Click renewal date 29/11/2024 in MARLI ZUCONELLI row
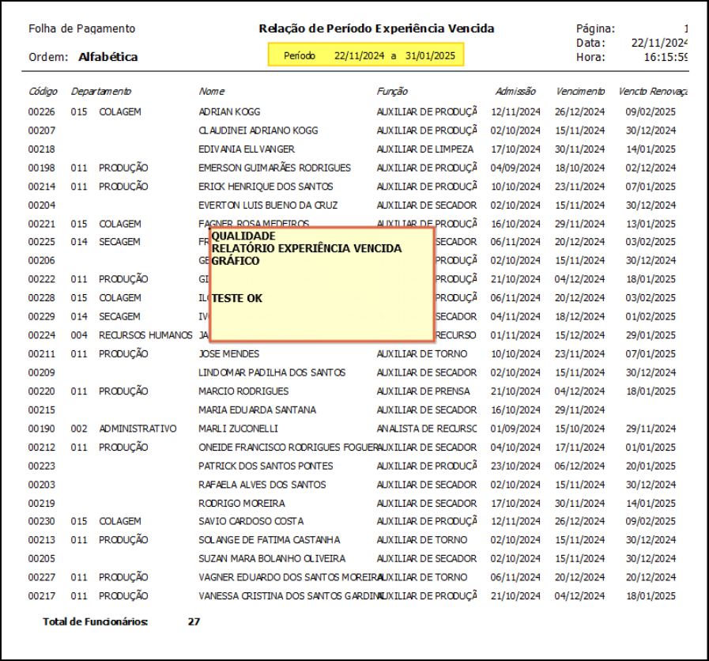Image resolution: width=709 pixels, height=661 pixels. [651, 429]
